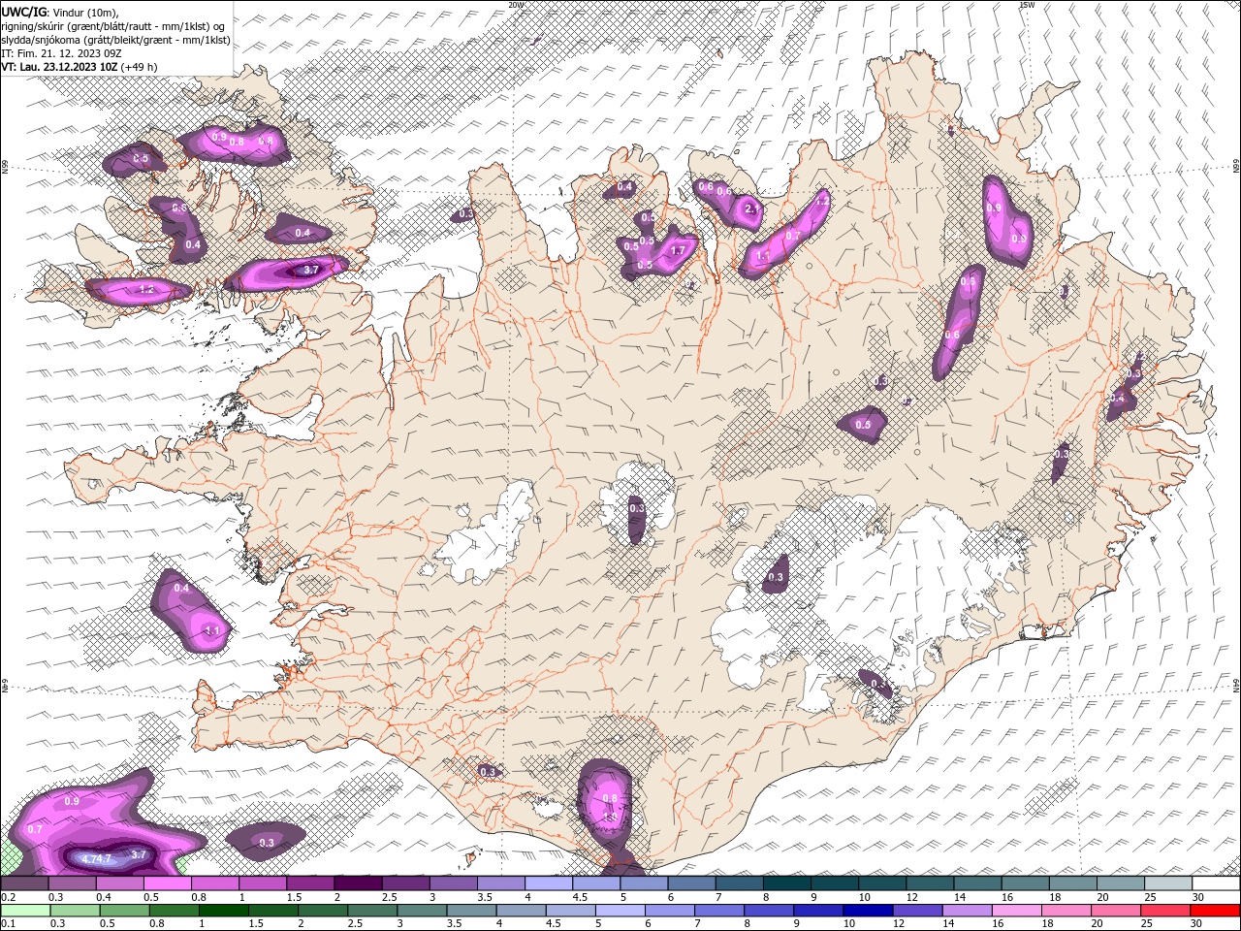Click the dark blue swatch before label 12

(x=866, y=911)
